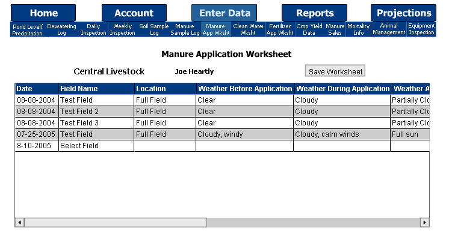
Task: Click the right scroll arrow
Action: point(424,223)
